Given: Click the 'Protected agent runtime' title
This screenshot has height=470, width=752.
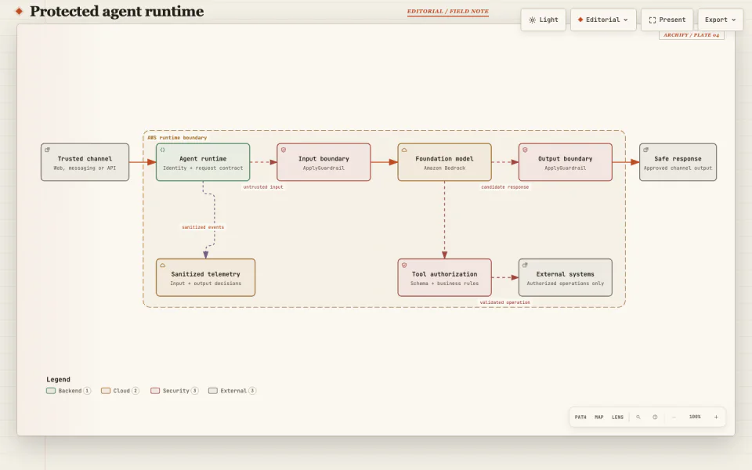Looking at the screenshot, I should pyautogui.click(x=117, y=12).
